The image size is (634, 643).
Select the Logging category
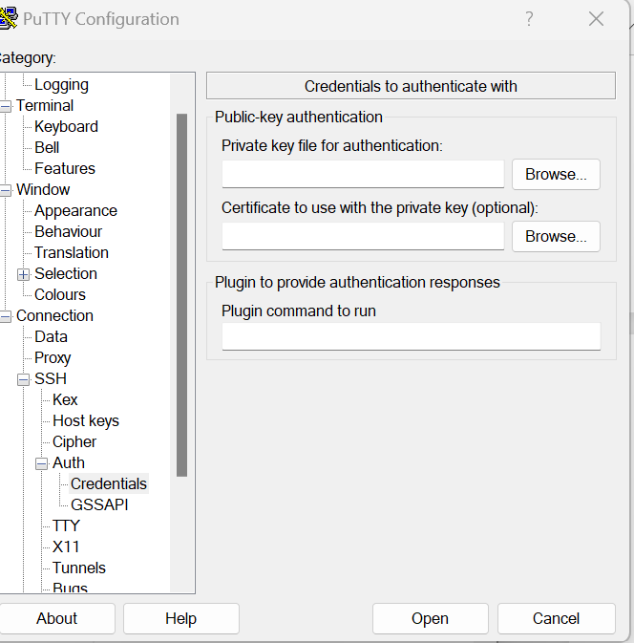click(61, 84)
